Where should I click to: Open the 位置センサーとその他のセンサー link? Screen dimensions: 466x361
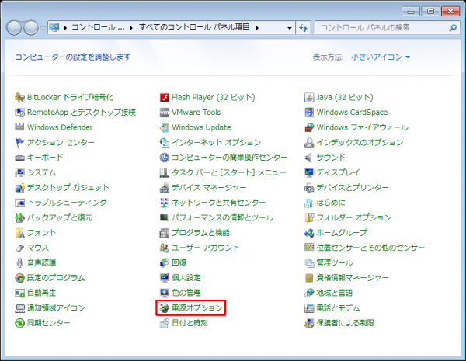point(370,248)
